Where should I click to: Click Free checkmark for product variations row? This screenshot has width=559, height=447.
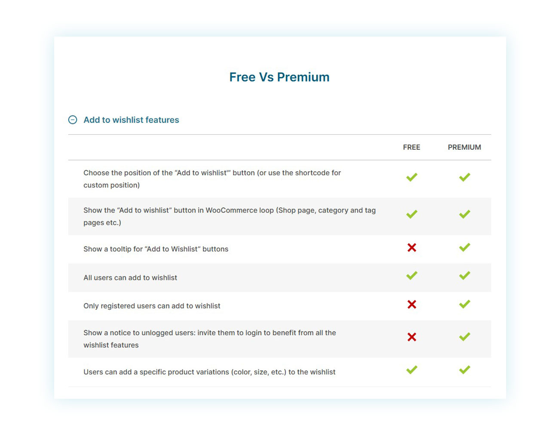tap(412, 370)
